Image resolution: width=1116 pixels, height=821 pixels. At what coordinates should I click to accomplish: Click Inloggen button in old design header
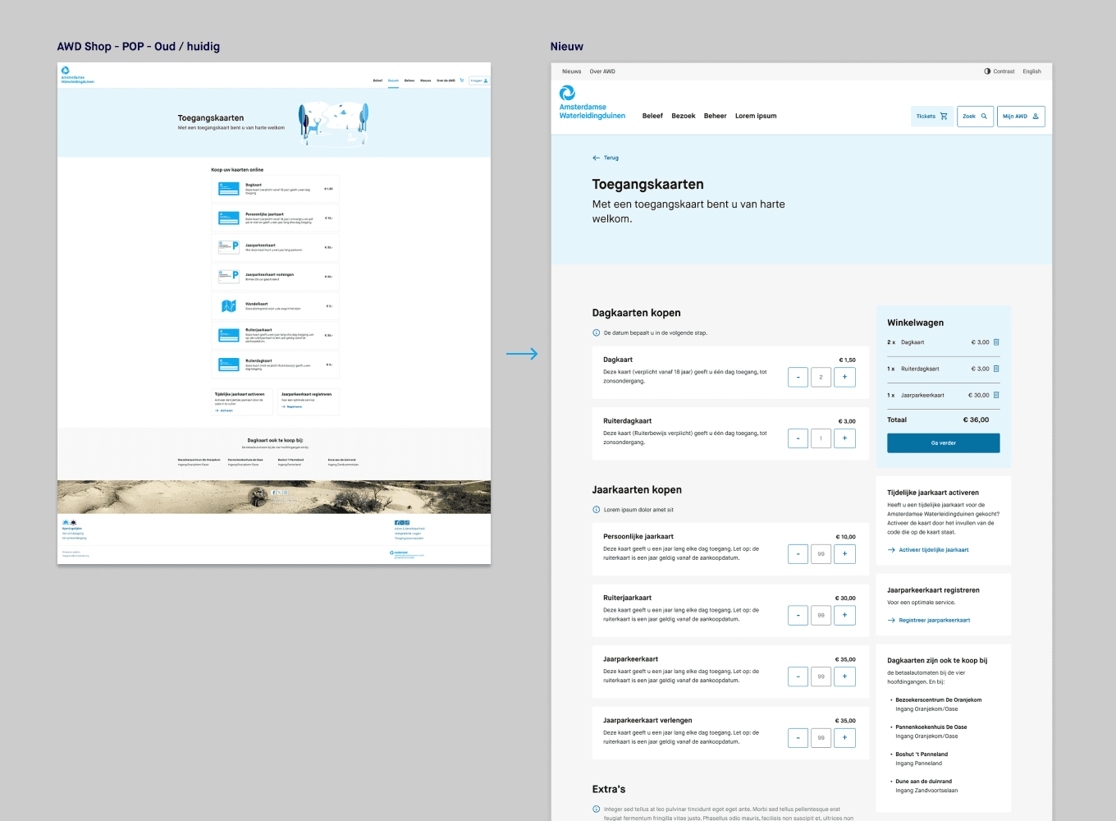click(479, 80)
